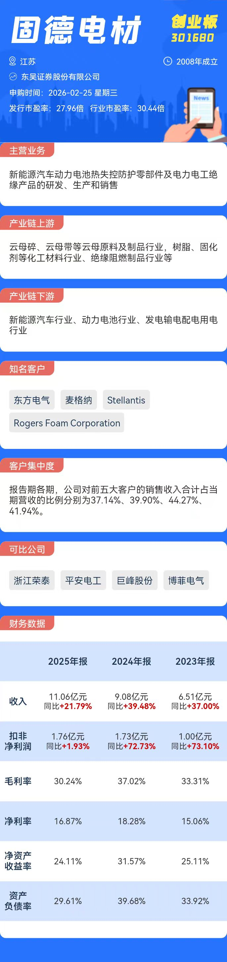Click the 固德电材 company title
The image size is (227, 962).
76,30
